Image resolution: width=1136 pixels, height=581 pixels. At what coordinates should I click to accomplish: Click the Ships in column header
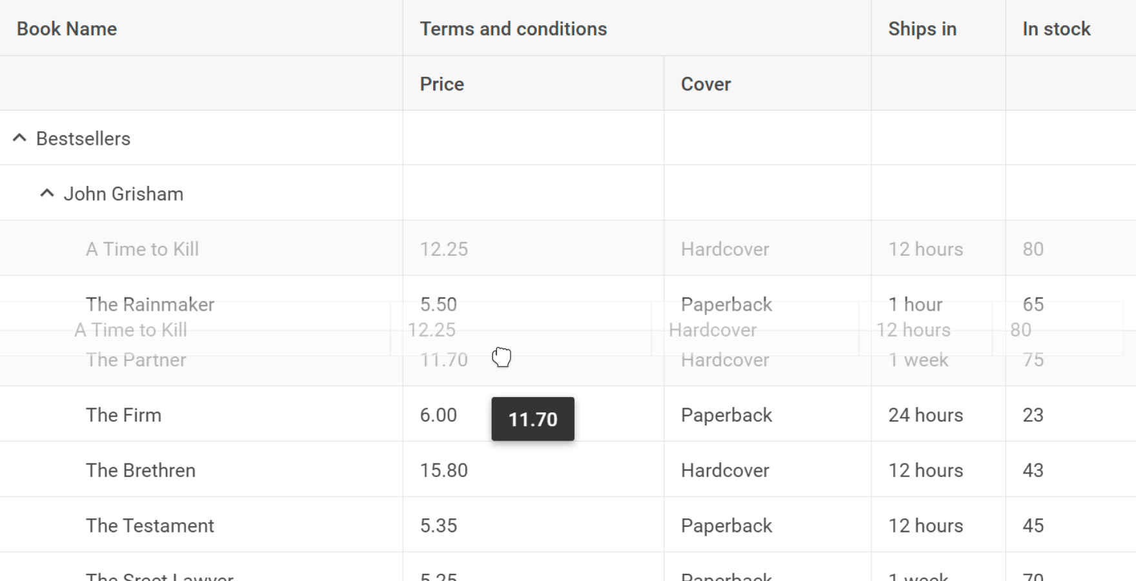922,29
